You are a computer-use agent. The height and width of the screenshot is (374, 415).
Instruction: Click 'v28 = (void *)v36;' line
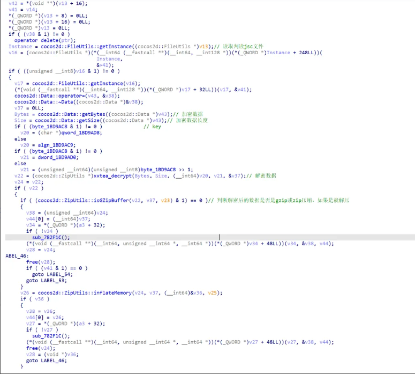(x=52, y=354)
